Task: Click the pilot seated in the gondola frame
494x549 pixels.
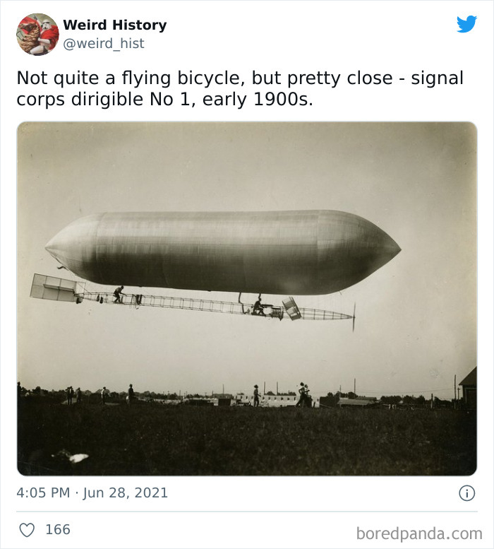Action: coord(259,306)
